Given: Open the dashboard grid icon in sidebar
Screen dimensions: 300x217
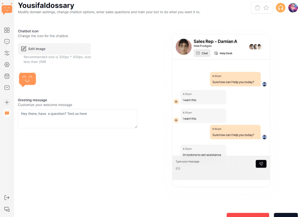Looking at the screenshot, I should pyautogui.click(x=7, y=30).
